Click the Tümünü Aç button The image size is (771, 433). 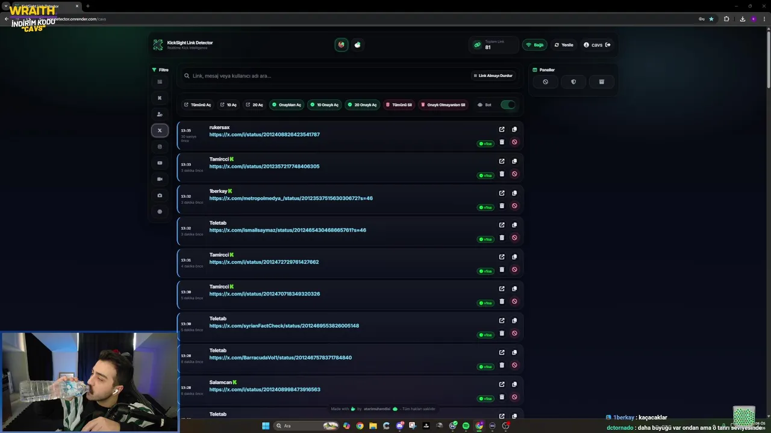pos(198,105)
